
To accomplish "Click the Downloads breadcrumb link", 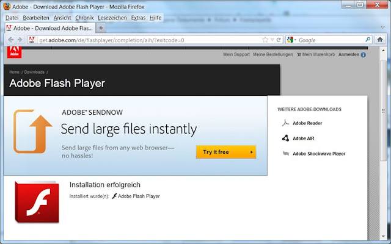I will (x=34, y=72).
